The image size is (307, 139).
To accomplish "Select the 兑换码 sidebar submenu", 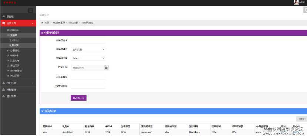I will 18,35.
